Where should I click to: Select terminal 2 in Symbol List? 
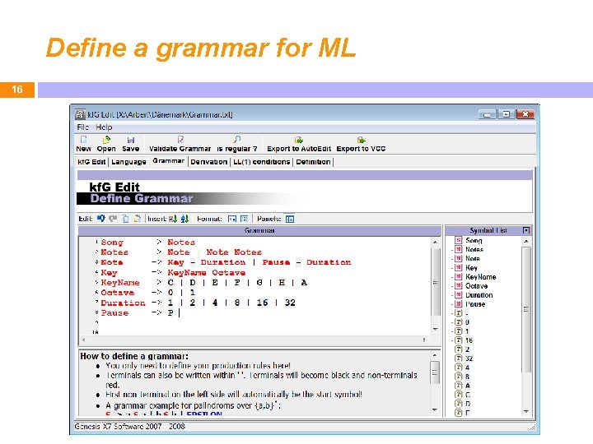click(468, 349)
